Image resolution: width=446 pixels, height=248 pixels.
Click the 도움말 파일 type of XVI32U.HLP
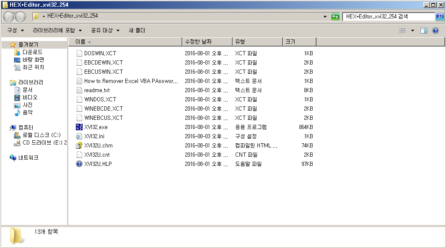(x=248, y=164)
